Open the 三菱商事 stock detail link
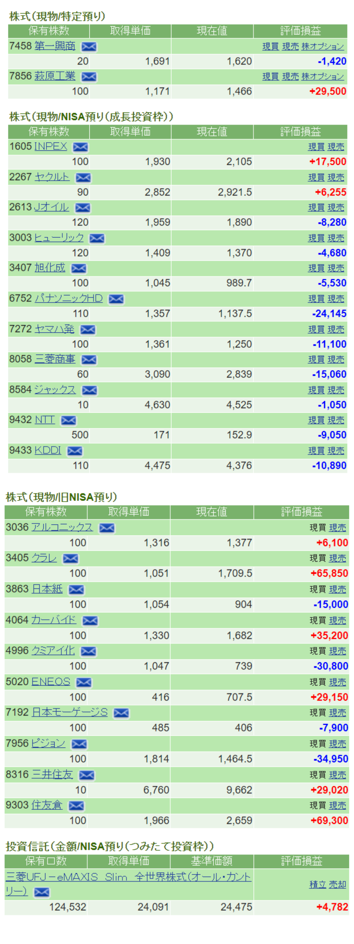Image resolution: width=354 pixels, height=944 pixels. click(55, 359)
